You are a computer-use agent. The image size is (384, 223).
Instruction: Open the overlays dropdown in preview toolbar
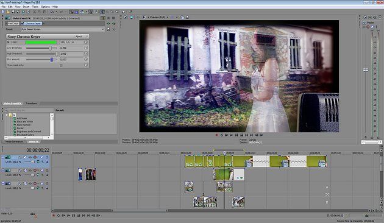pyautogui.click(x=177, y=18)
